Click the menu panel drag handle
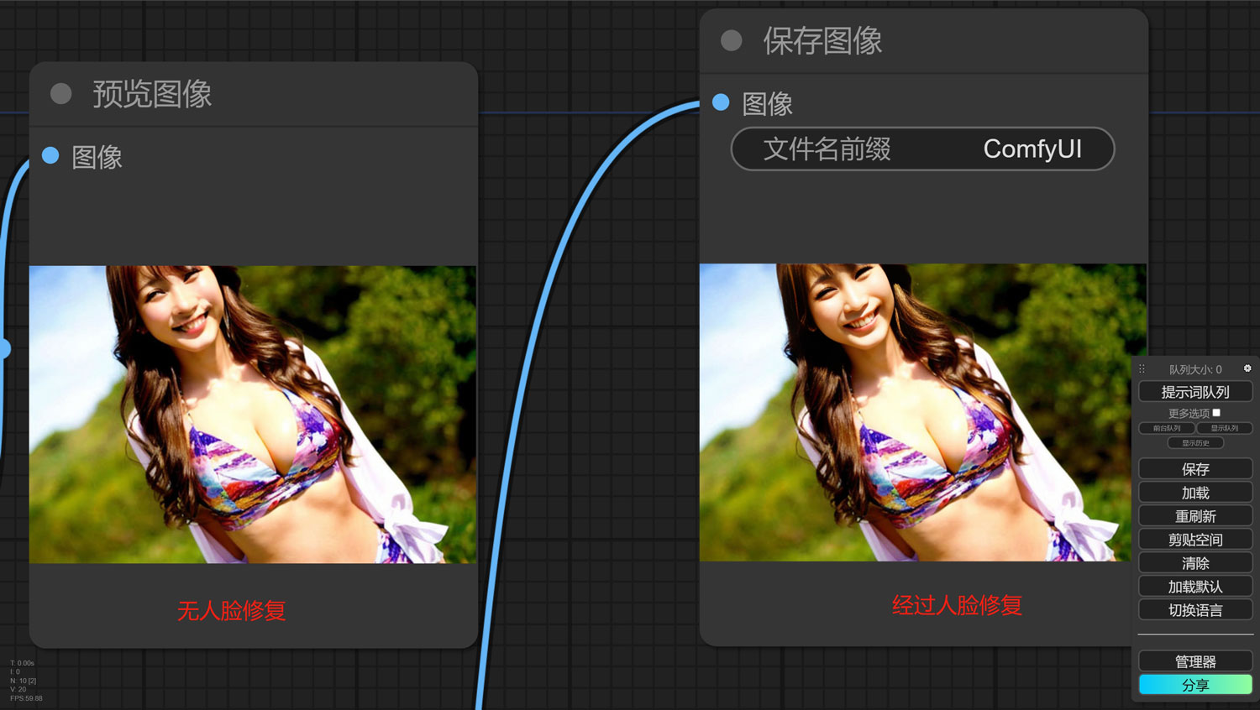 1142,369
